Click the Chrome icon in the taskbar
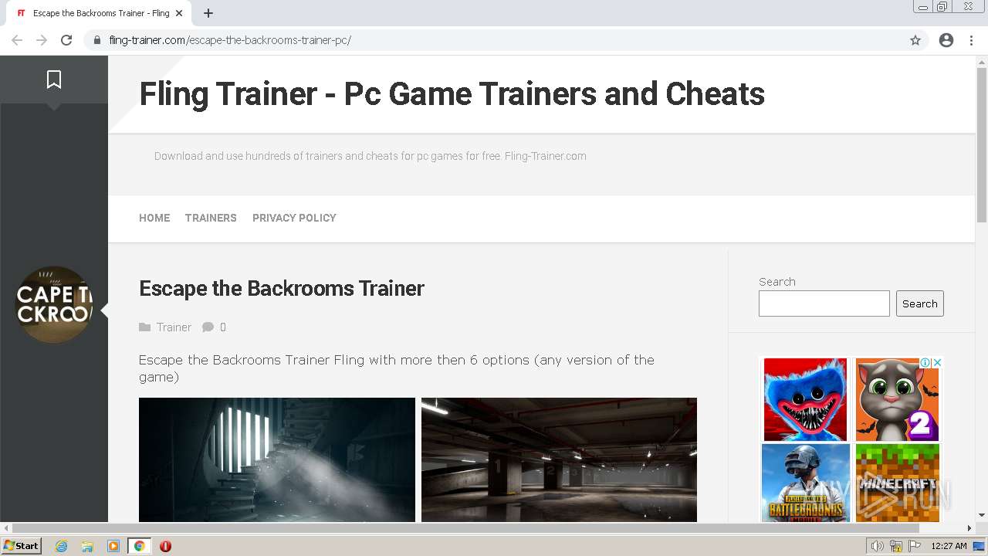Screen dimensions: 988x556 139,546
